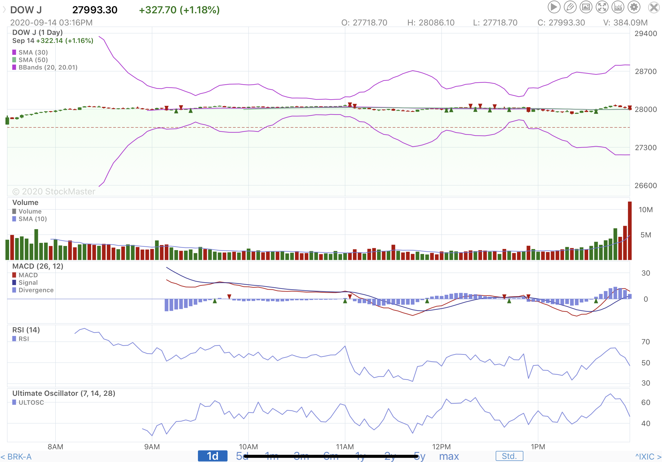
Task: Select the 1d time range tab
Action: (x=213, y=456)
